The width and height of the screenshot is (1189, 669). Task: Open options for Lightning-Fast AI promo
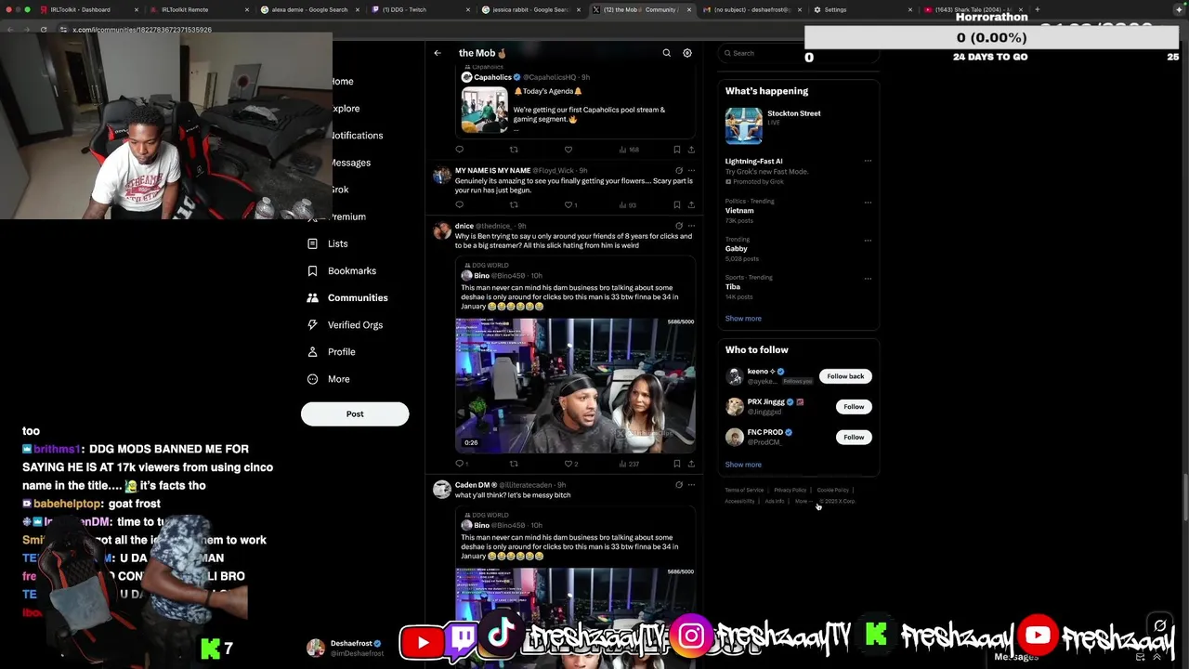coord(868,161)
